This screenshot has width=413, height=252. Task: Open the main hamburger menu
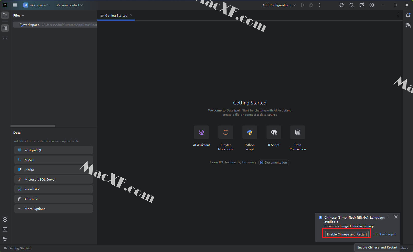pos(15,5)
